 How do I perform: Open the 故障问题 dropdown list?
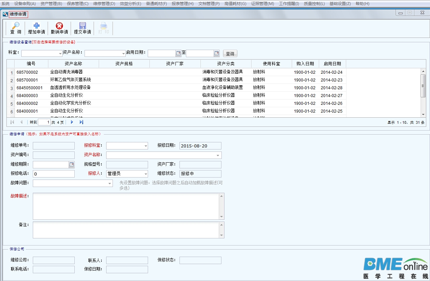(x=110, y=184)
